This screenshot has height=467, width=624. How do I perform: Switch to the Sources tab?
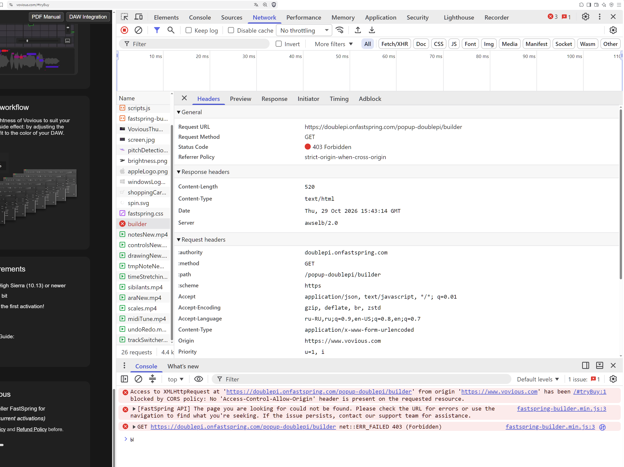[231, 17]
